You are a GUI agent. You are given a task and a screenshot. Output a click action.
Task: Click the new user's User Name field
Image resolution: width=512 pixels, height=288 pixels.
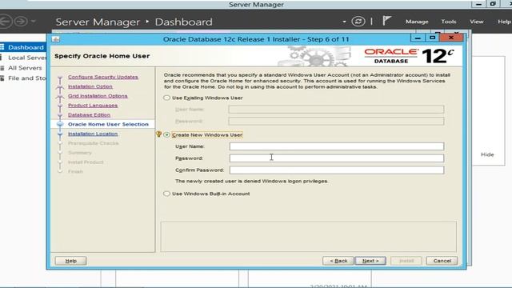pyautogui.click(x=337, y=146)
